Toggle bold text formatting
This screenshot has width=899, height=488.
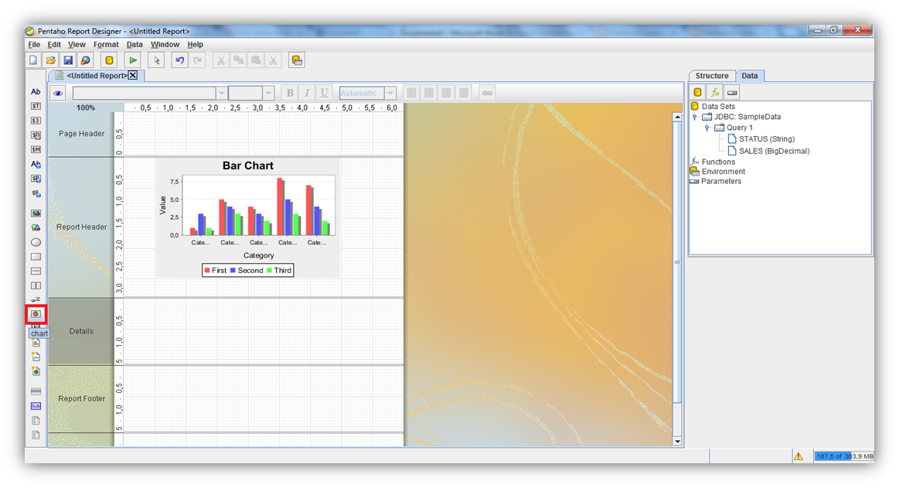tap(290, 93)
